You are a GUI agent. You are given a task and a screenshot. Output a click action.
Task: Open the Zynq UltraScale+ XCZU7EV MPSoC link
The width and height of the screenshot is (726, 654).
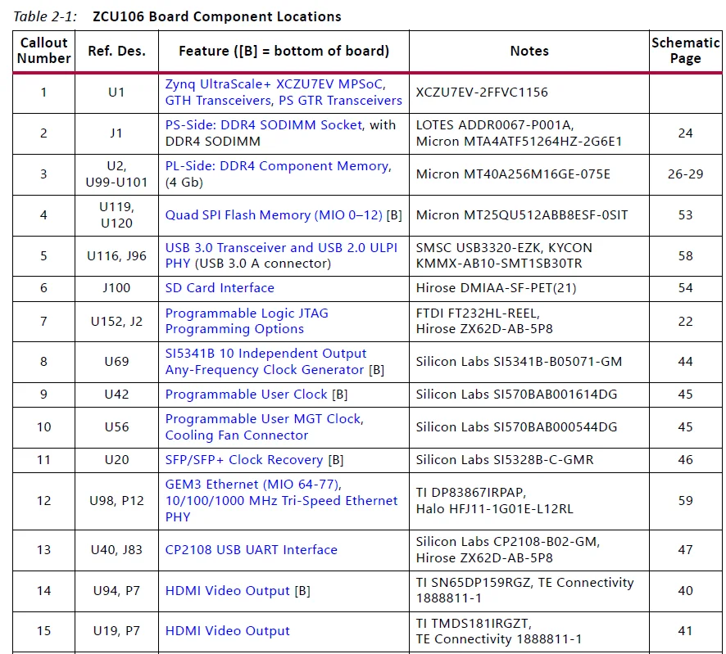275,84
